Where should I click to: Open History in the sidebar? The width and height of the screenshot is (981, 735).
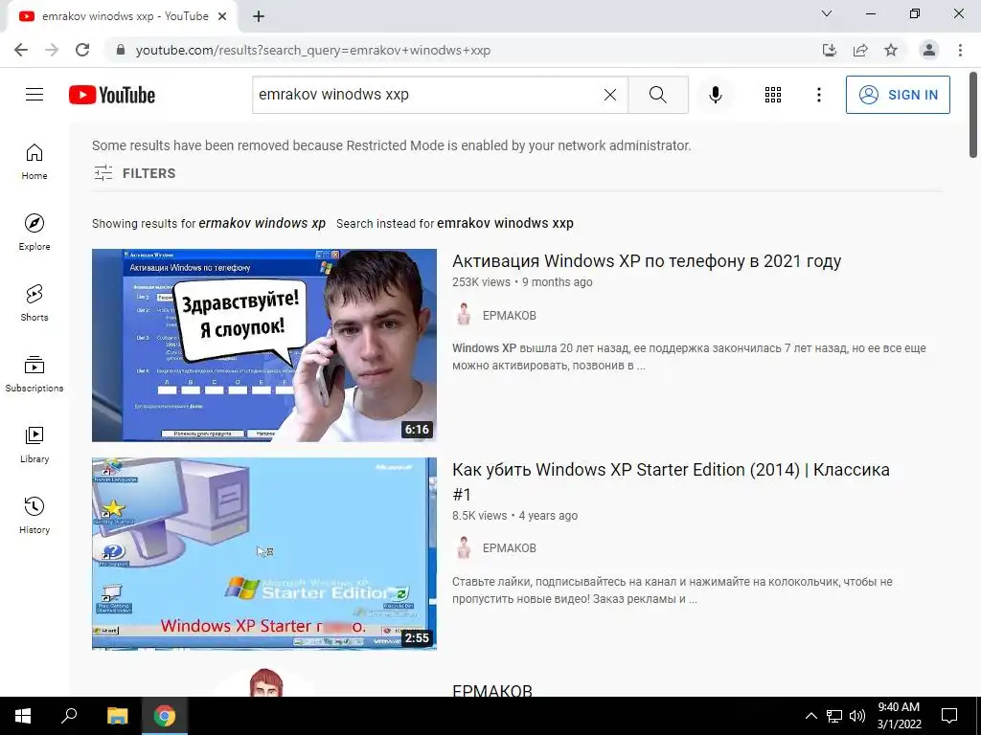34,515
